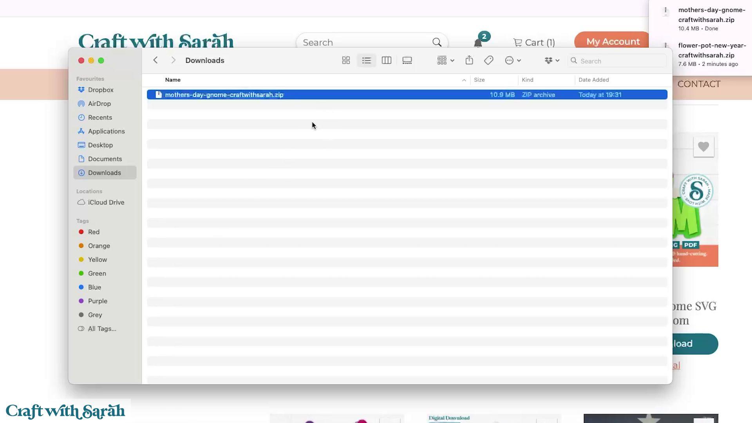Open the Action more-options menu
The height and width of the screenshot is (423, 752).
click(x=513, y=60)
